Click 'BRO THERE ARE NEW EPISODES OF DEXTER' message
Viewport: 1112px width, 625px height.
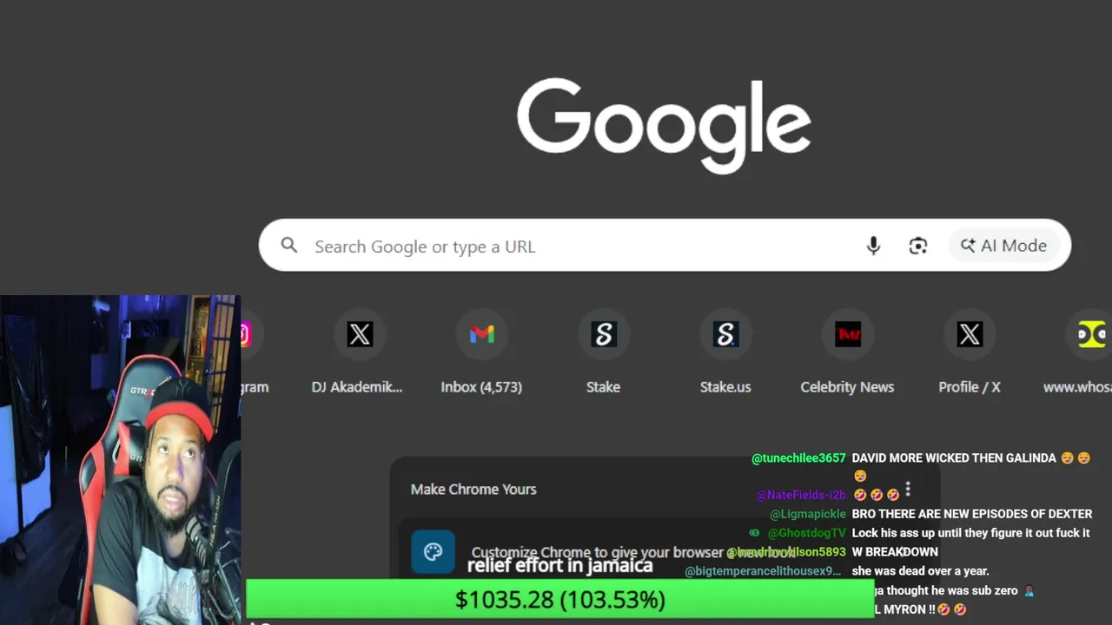click(972, 514)
